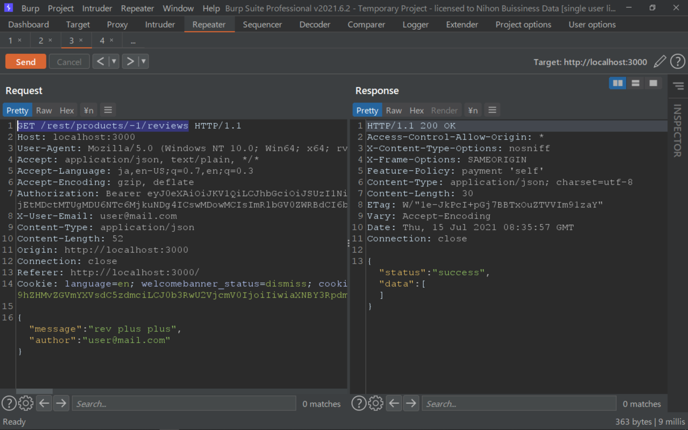The image size is (688, 430).
Task: Select Hex view in Response pane
Action: pos(417,110)
